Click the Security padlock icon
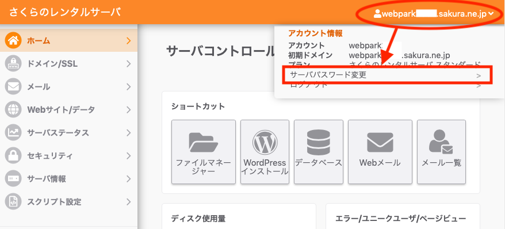This screenshot has height=229, width=505. (13, 156)
